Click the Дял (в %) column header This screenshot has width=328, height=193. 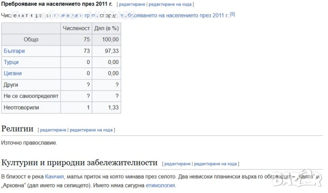pos(107,28)
